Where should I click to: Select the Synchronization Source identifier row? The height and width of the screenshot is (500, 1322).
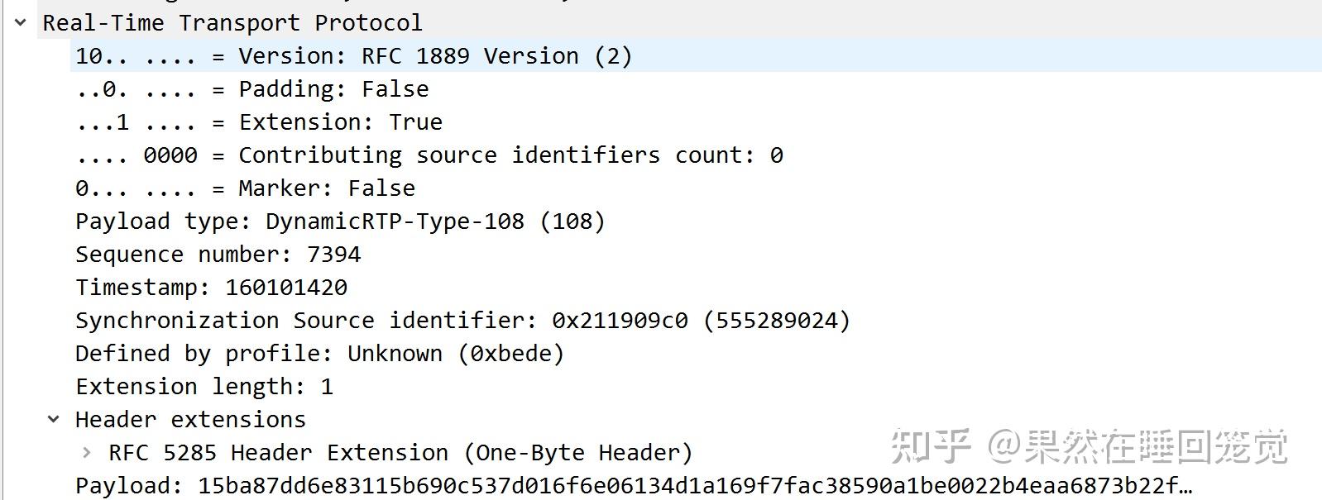(x=462, y=321)
